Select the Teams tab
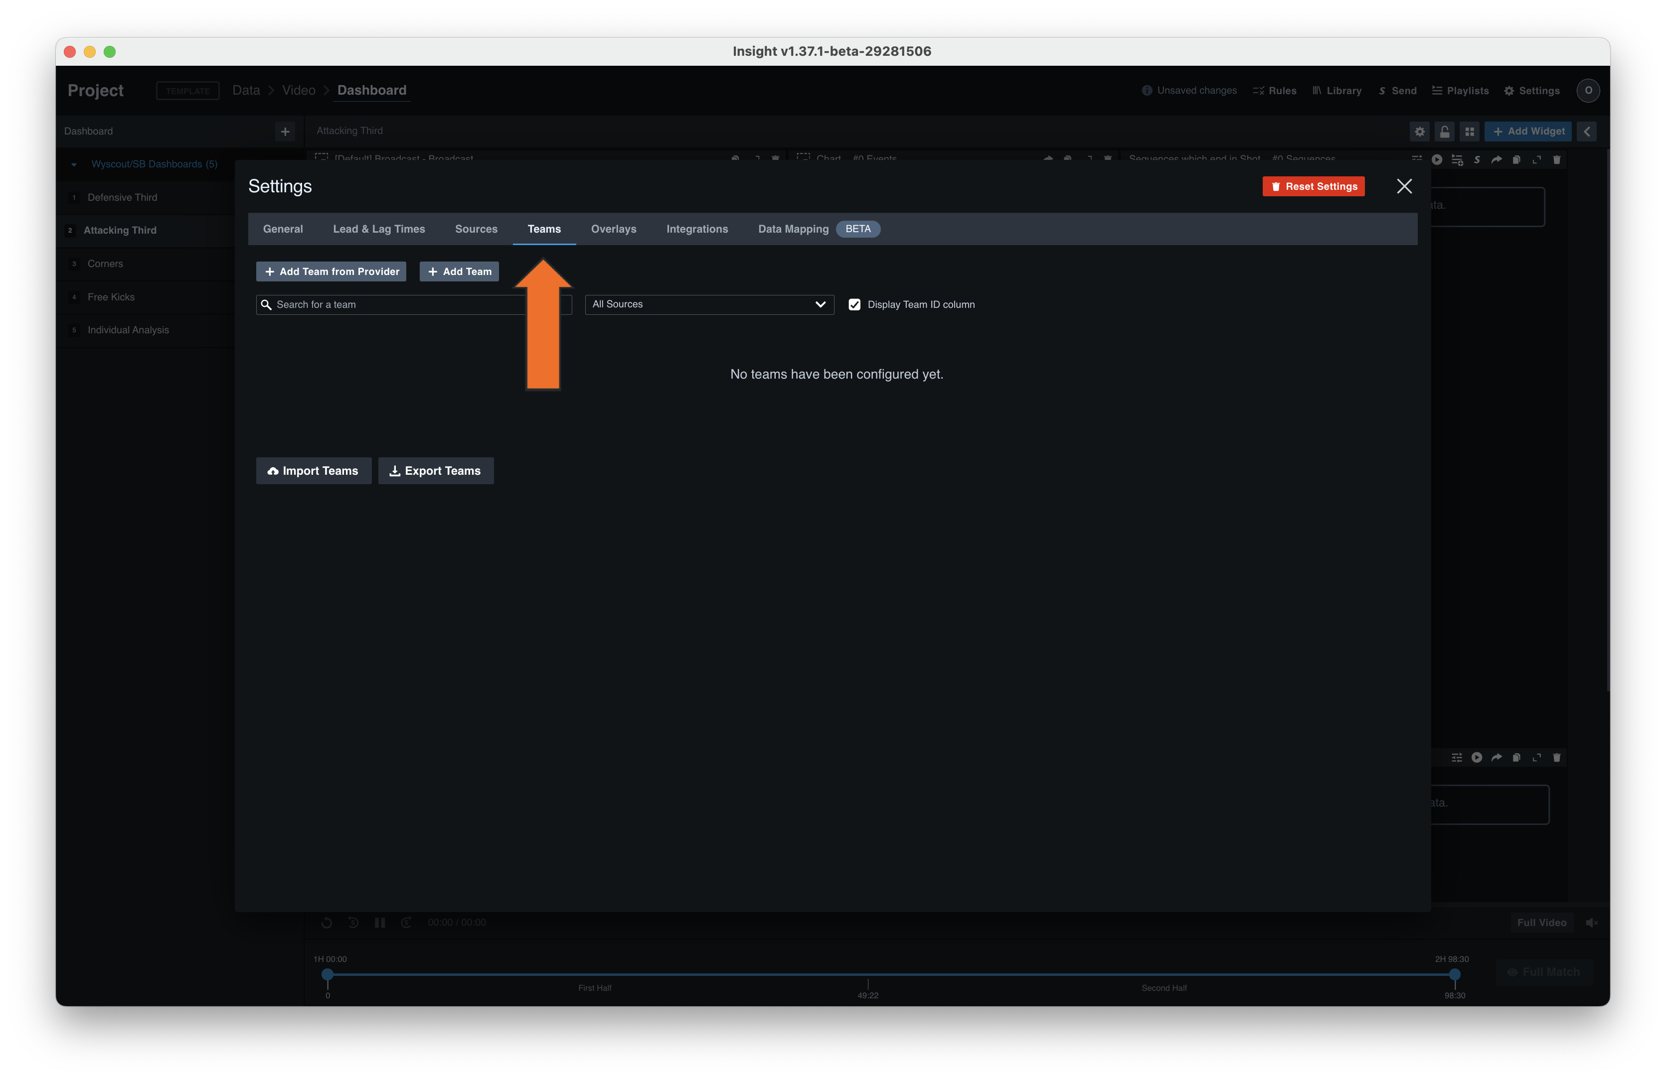1666x1080 pixels. point(544,229)
